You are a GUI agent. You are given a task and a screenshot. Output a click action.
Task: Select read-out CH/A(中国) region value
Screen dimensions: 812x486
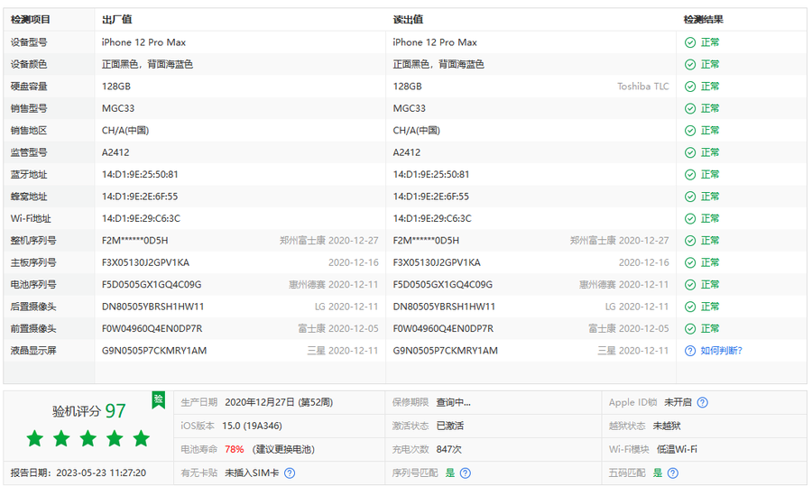(x=416, y=131)
